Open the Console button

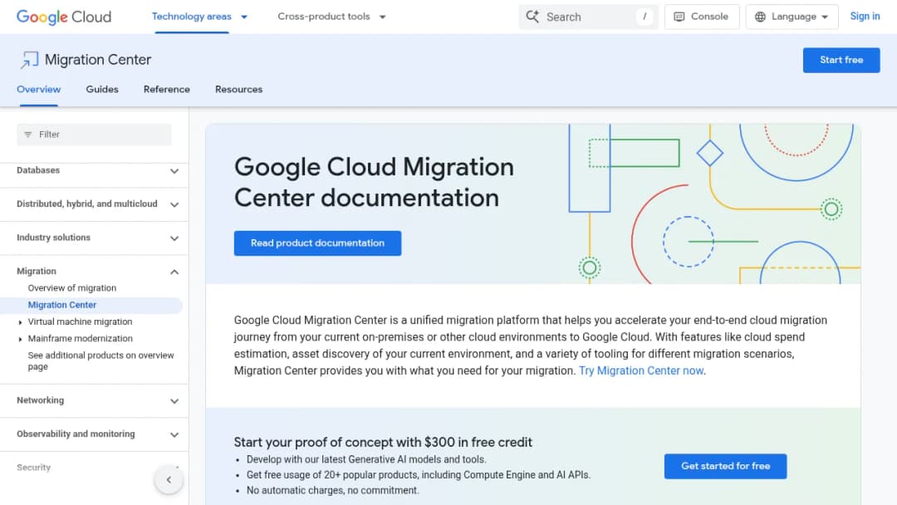pyautogui.click(x=701, y=17)
